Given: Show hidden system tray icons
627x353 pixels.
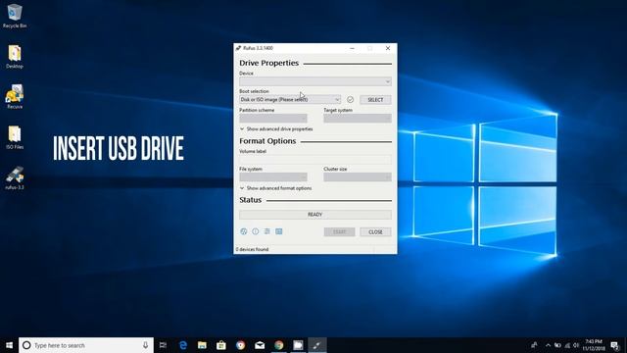Looking at the screenshot, I should (x=548, y=345).
